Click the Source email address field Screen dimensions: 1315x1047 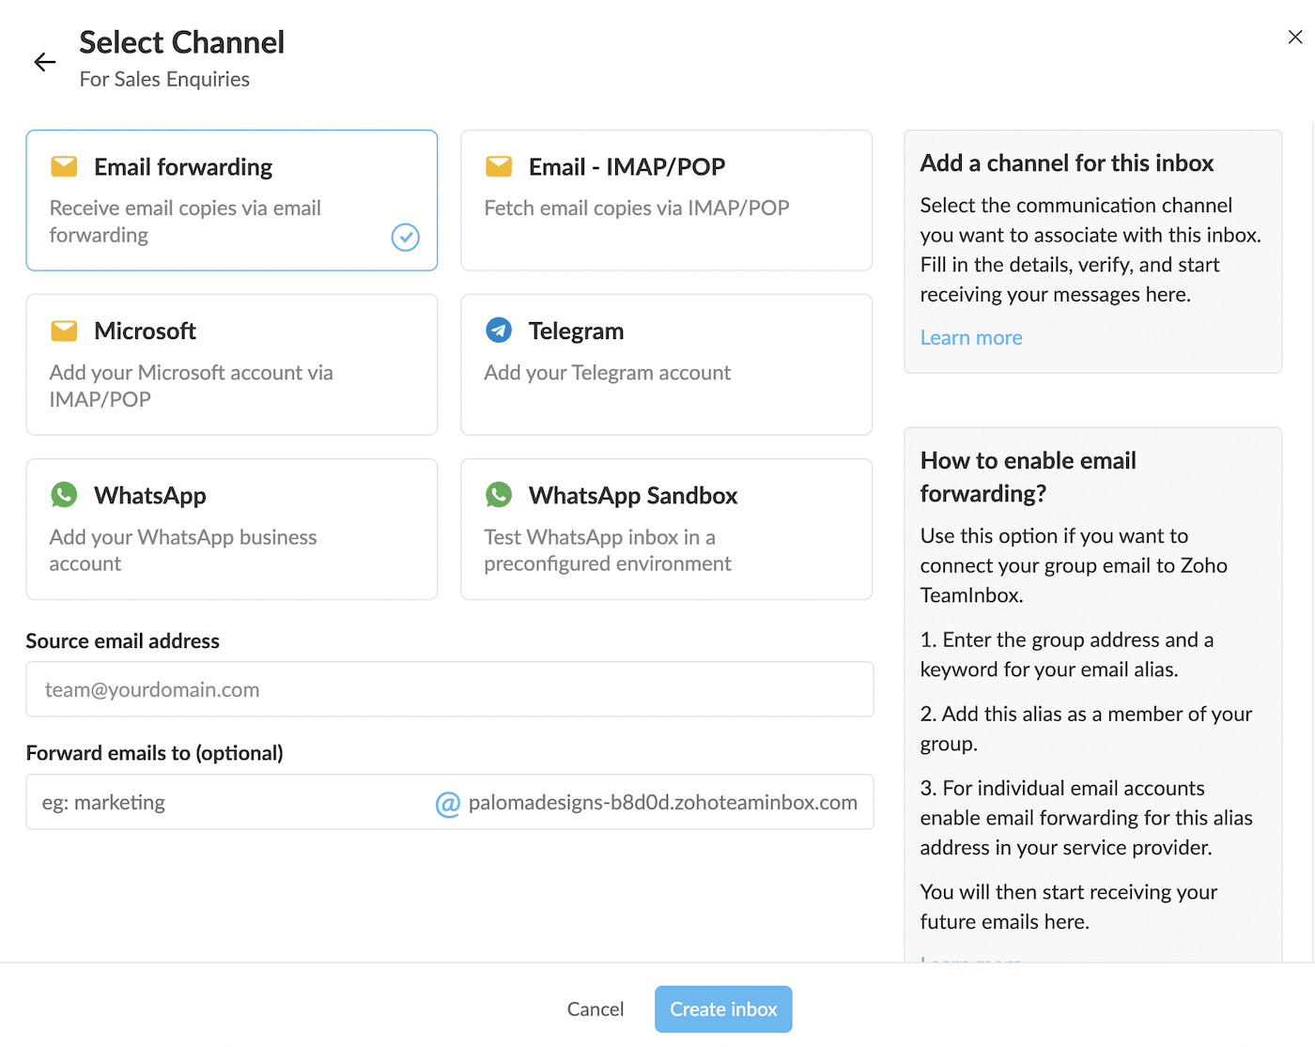[449, 689]
